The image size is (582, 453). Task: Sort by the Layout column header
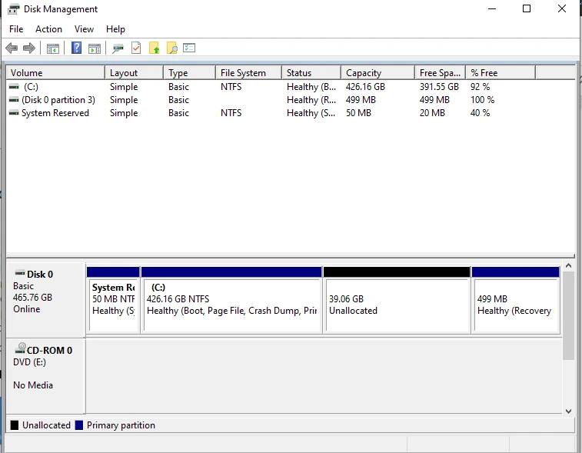coord(135,73)
